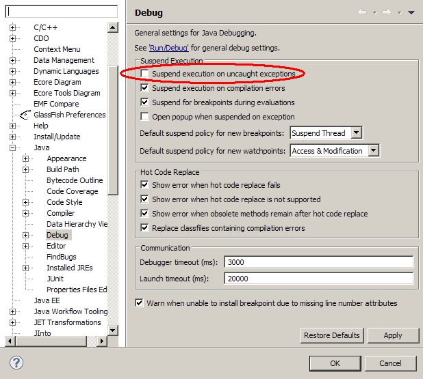This screenshot has height=379, width=423.
Task: Click the Cancel button
Action: 390,363
